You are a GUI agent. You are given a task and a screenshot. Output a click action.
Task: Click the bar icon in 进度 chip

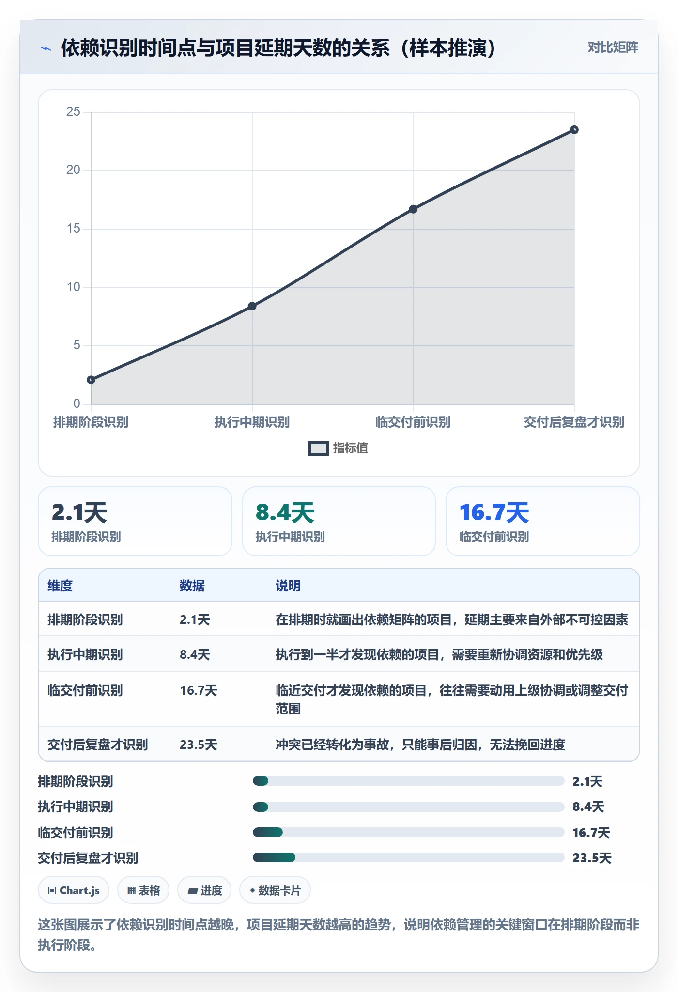193,891
